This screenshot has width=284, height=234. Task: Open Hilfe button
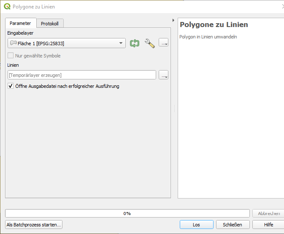pyautogui.click(x=268, y=225)
